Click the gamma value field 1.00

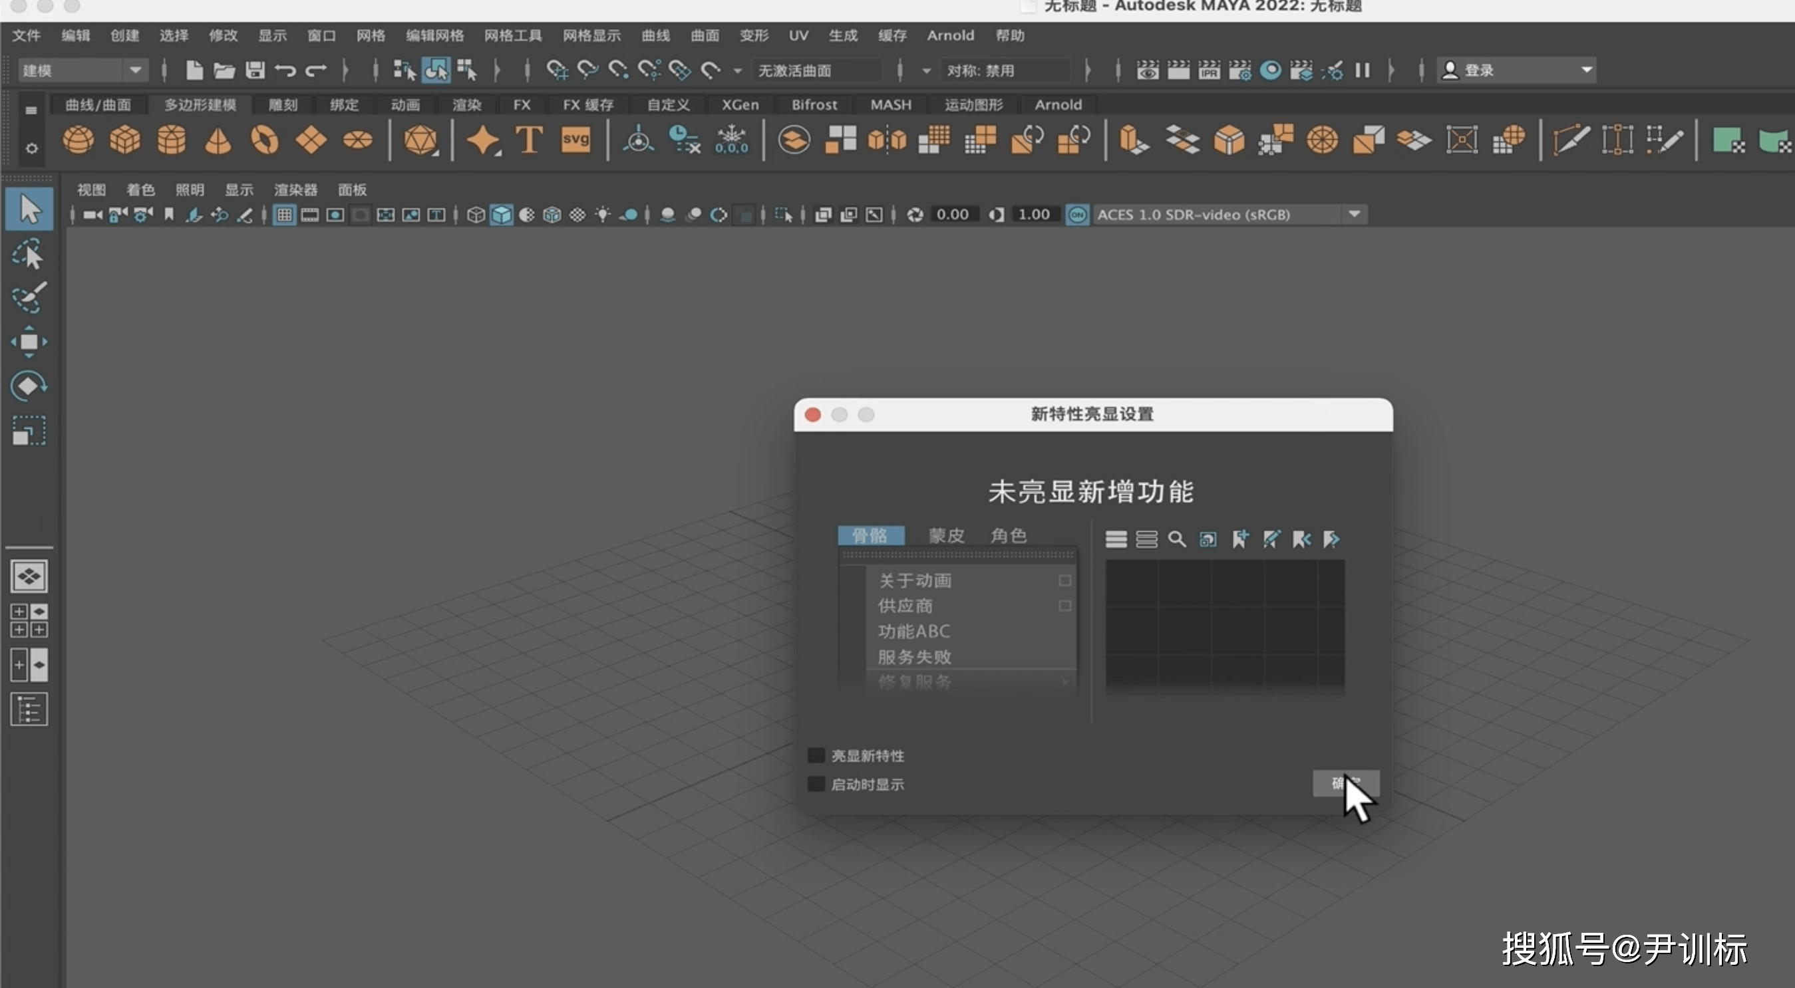tap(1033, 215)
